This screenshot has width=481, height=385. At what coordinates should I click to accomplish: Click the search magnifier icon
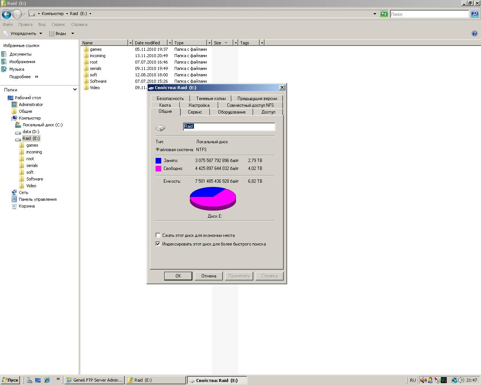(475, 14)
